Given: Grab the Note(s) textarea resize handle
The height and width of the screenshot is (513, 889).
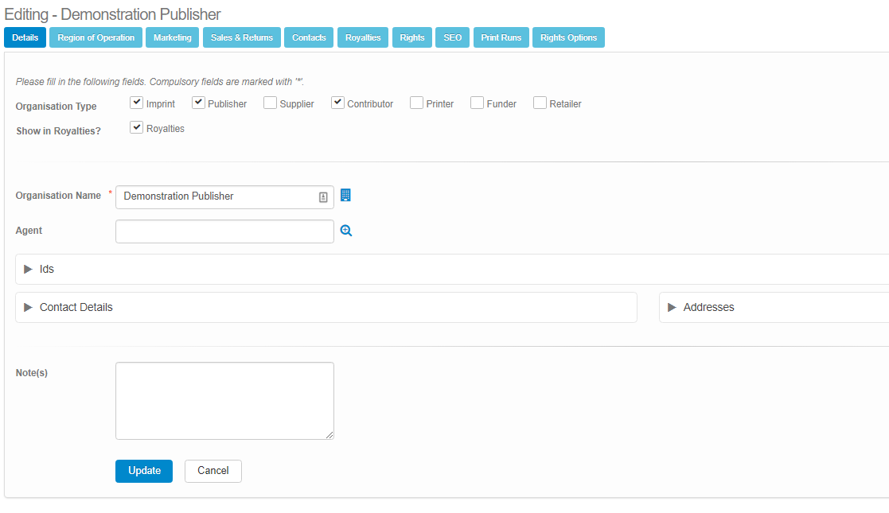Looking at the screenshot, I should pyautogui.click(x=329, y=435).
